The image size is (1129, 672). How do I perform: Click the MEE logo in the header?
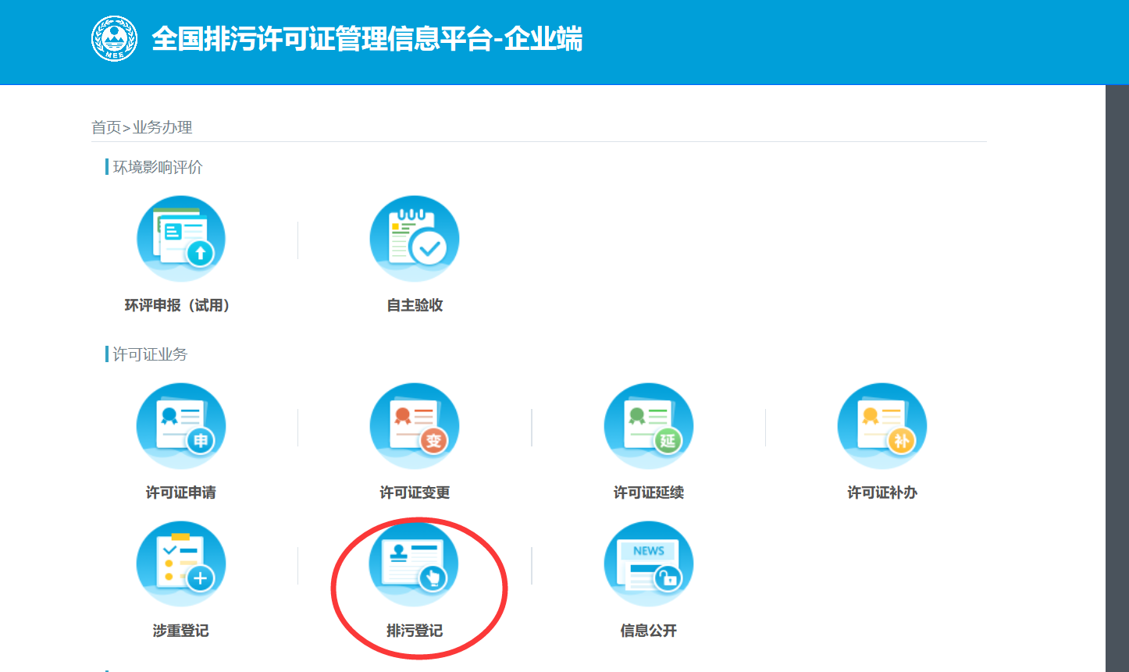coord(115,39)
